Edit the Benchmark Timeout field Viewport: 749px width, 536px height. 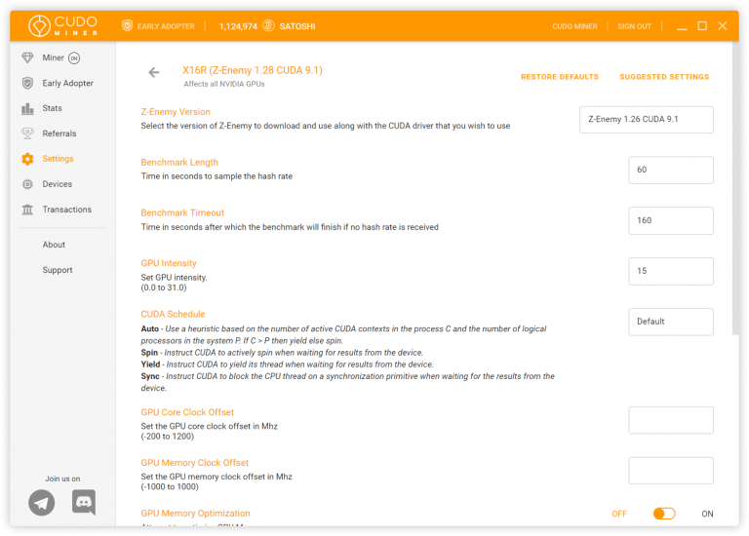click(671, 220)
